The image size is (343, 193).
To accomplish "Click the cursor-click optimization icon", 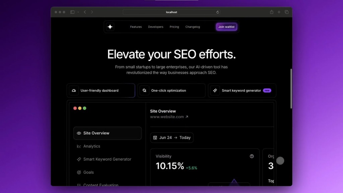I will (x=144, y=90).
